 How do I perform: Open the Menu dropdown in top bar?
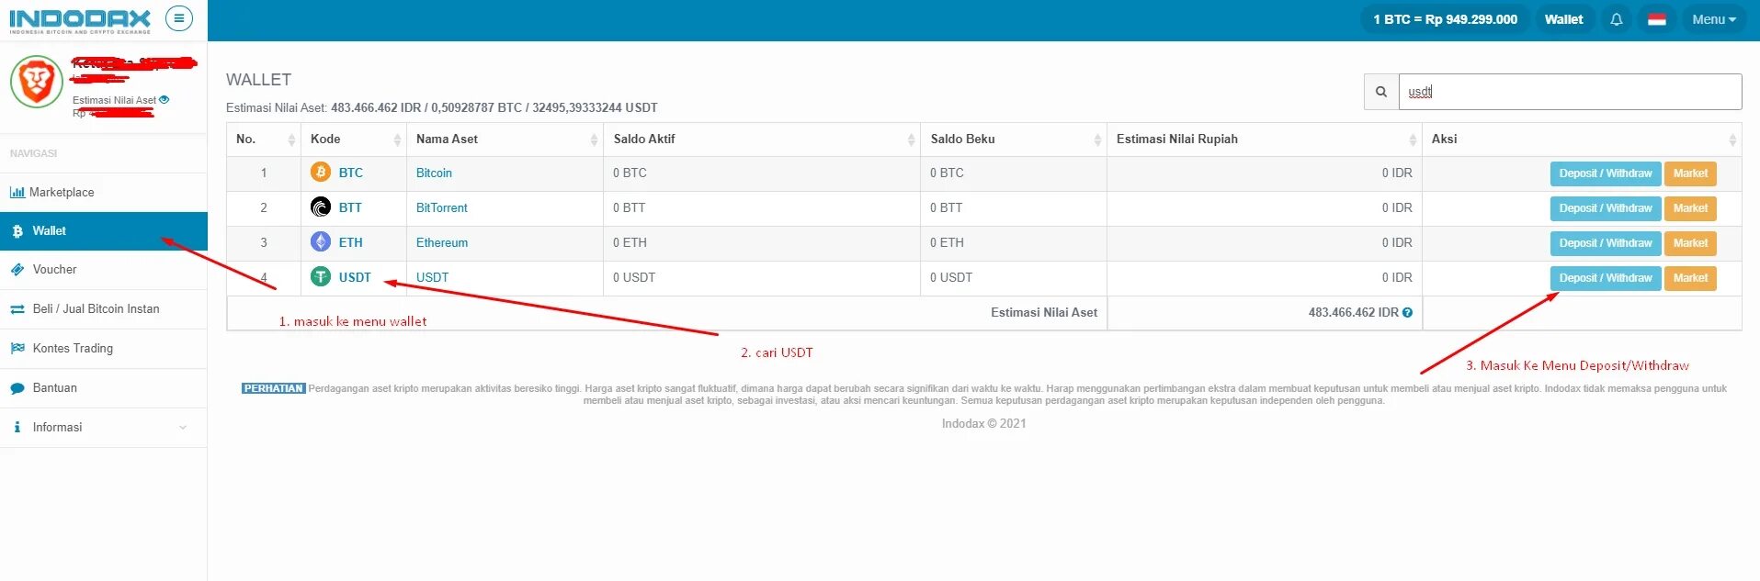click(1714, 19)
